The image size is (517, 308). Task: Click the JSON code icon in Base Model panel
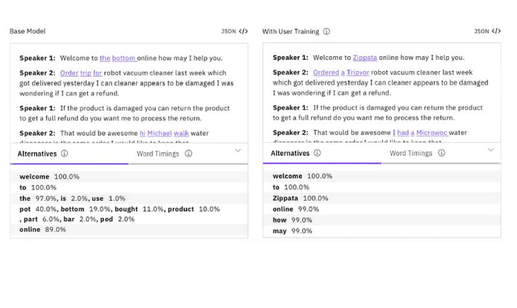point(243,31)
